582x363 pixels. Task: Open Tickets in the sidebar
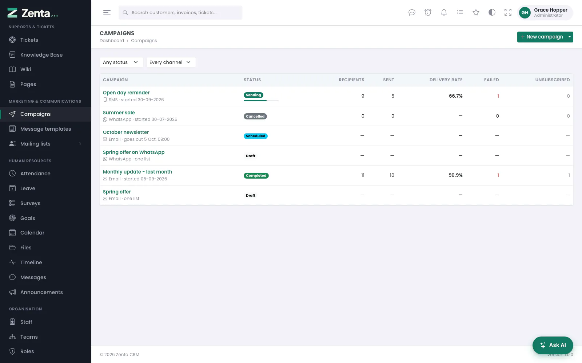(x=45, y=40)
